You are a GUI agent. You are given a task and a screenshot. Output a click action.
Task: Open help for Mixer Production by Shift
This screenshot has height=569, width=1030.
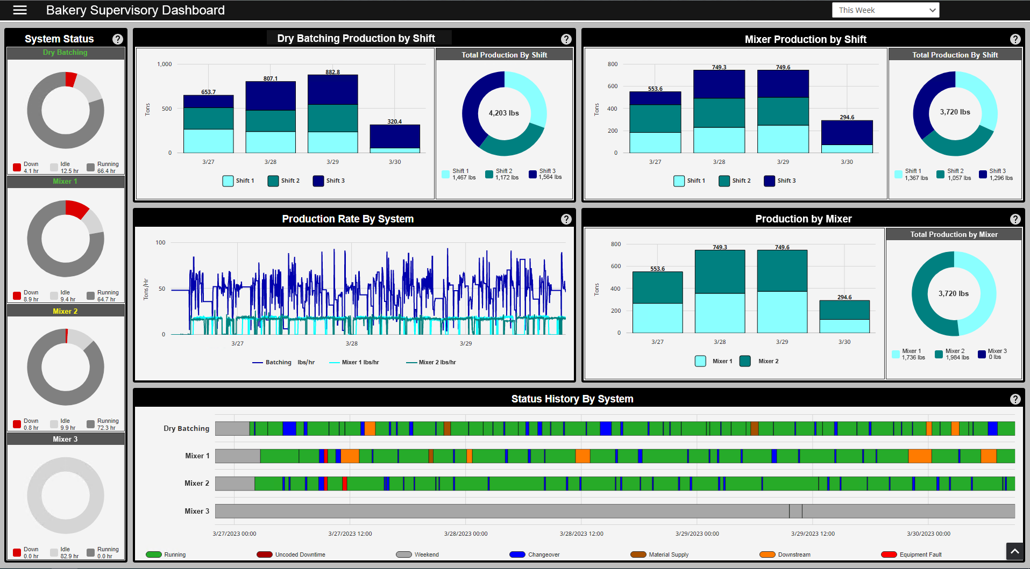pyautogui.click(x=1015, y=39)
